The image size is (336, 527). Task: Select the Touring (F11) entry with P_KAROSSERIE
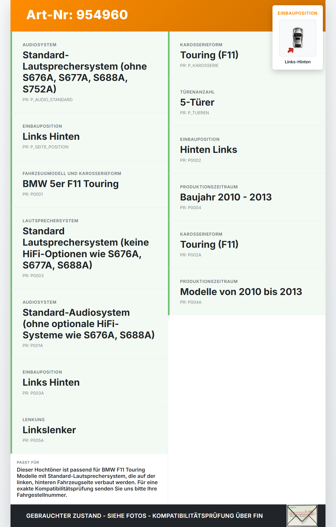pos(209,55)
